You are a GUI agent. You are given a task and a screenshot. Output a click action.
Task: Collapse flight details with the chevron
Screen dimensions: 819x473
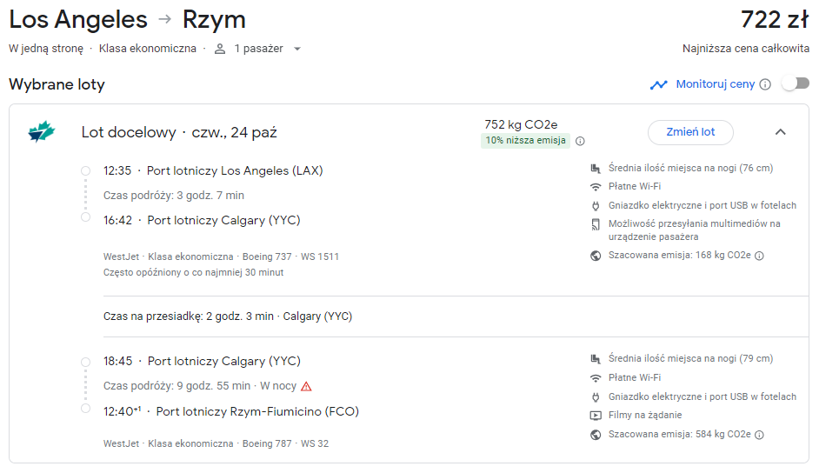click(781, 132)
